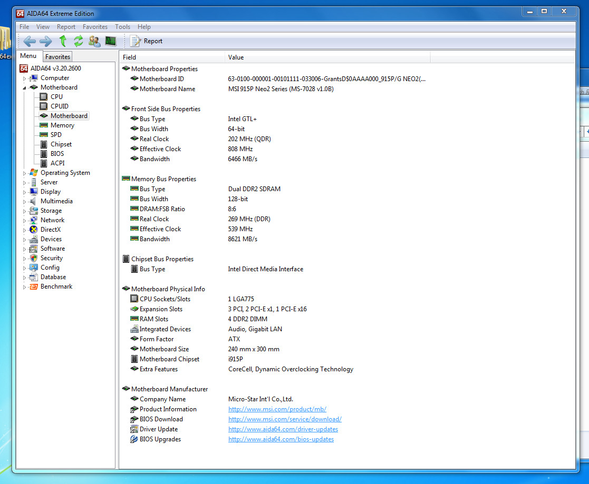Open the MSI product information link
The width and height of the screenshot is (589, 484).
click(277, 409)
